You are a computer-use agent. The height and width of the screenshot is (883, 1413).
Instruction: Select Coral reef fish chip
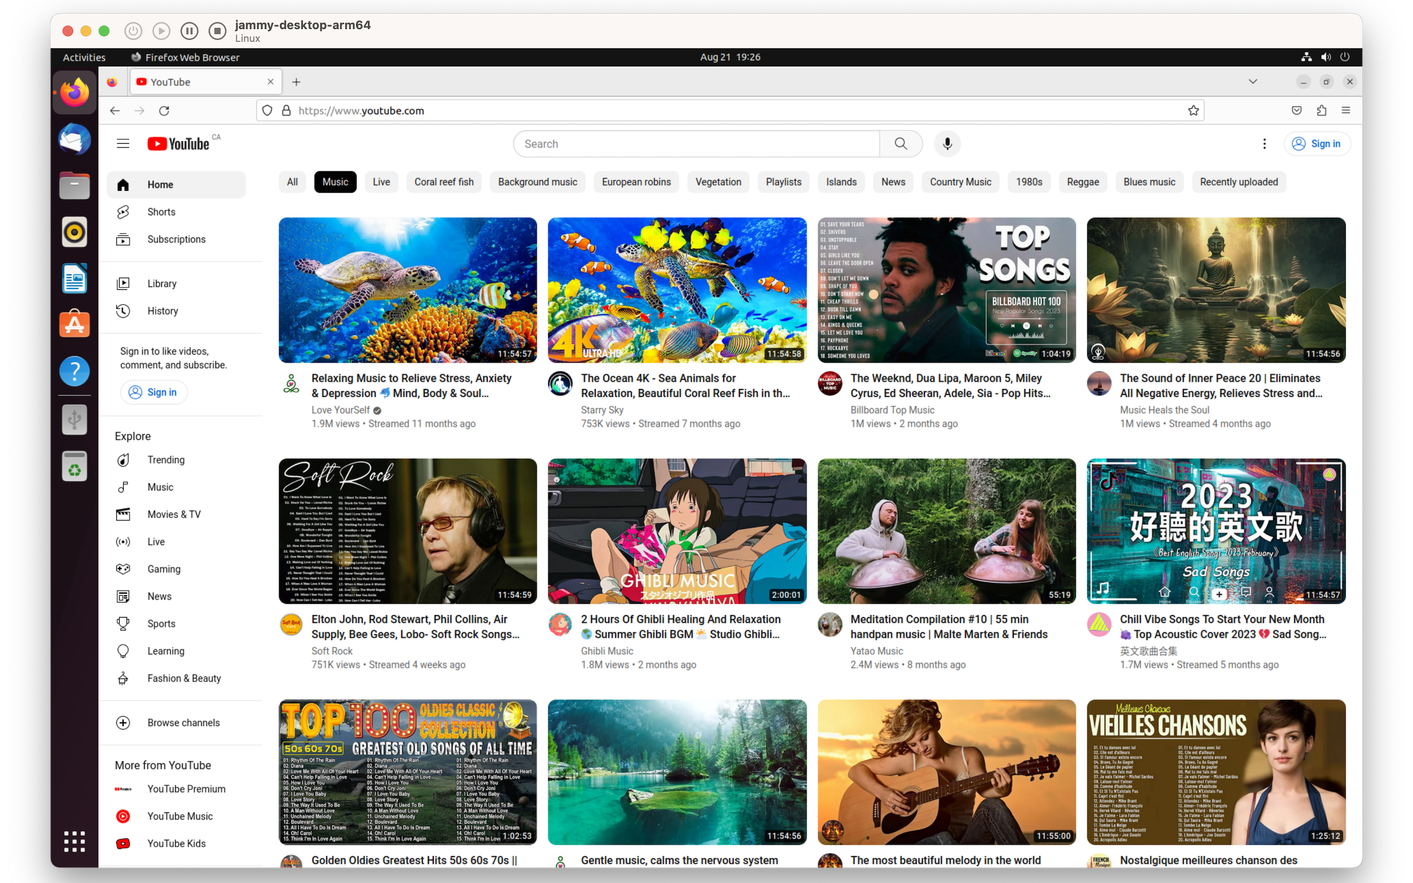point(444,182)
